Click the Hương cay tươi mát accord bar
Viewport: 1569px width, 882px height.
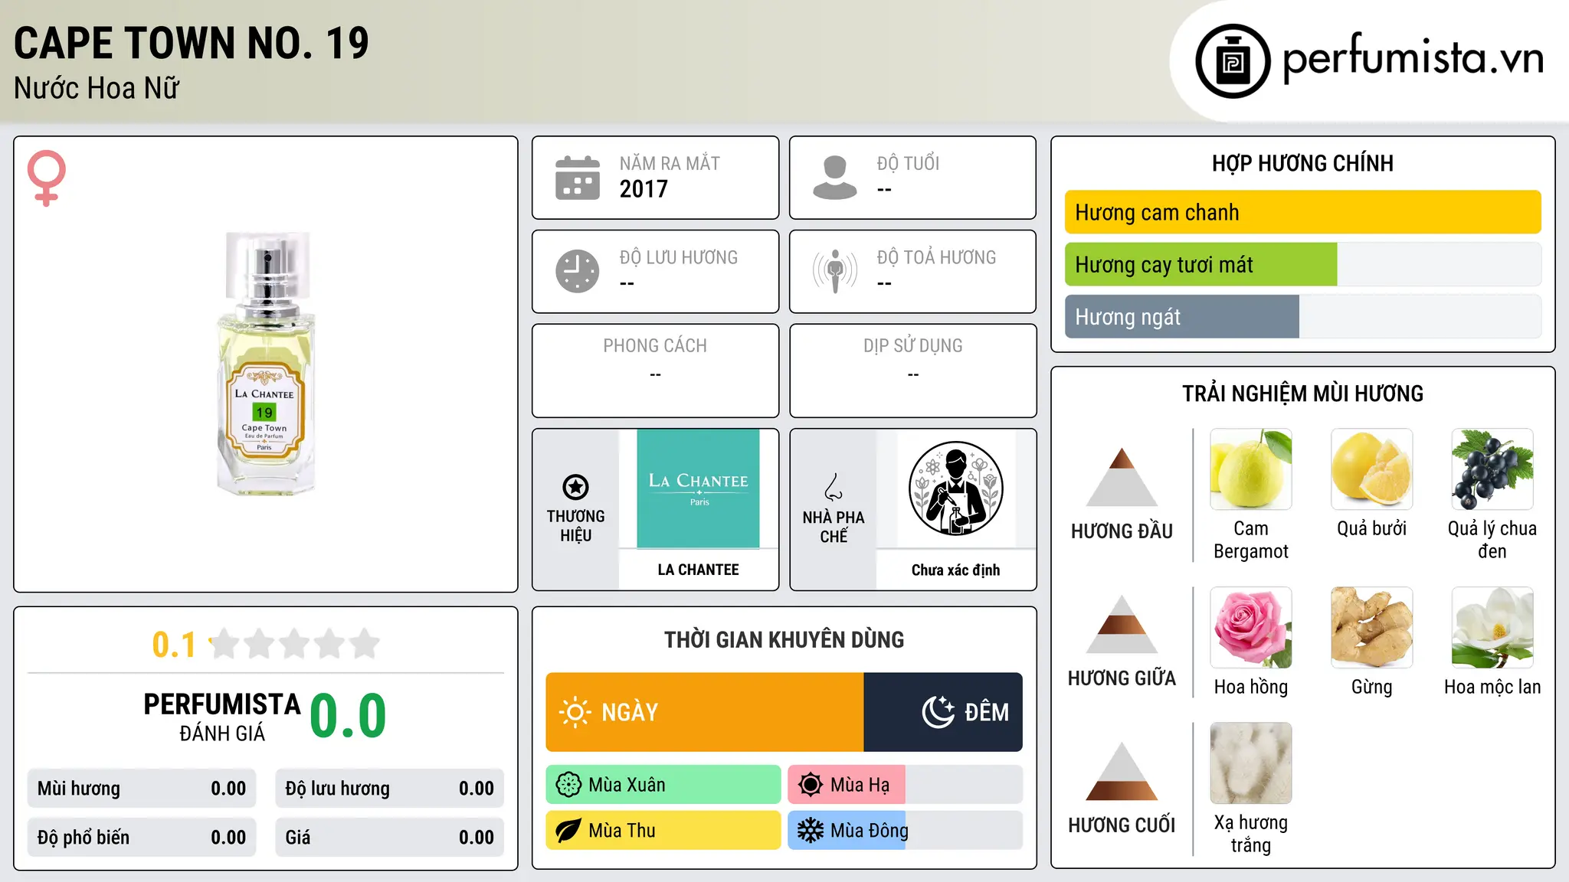(x=1303, y=264)
